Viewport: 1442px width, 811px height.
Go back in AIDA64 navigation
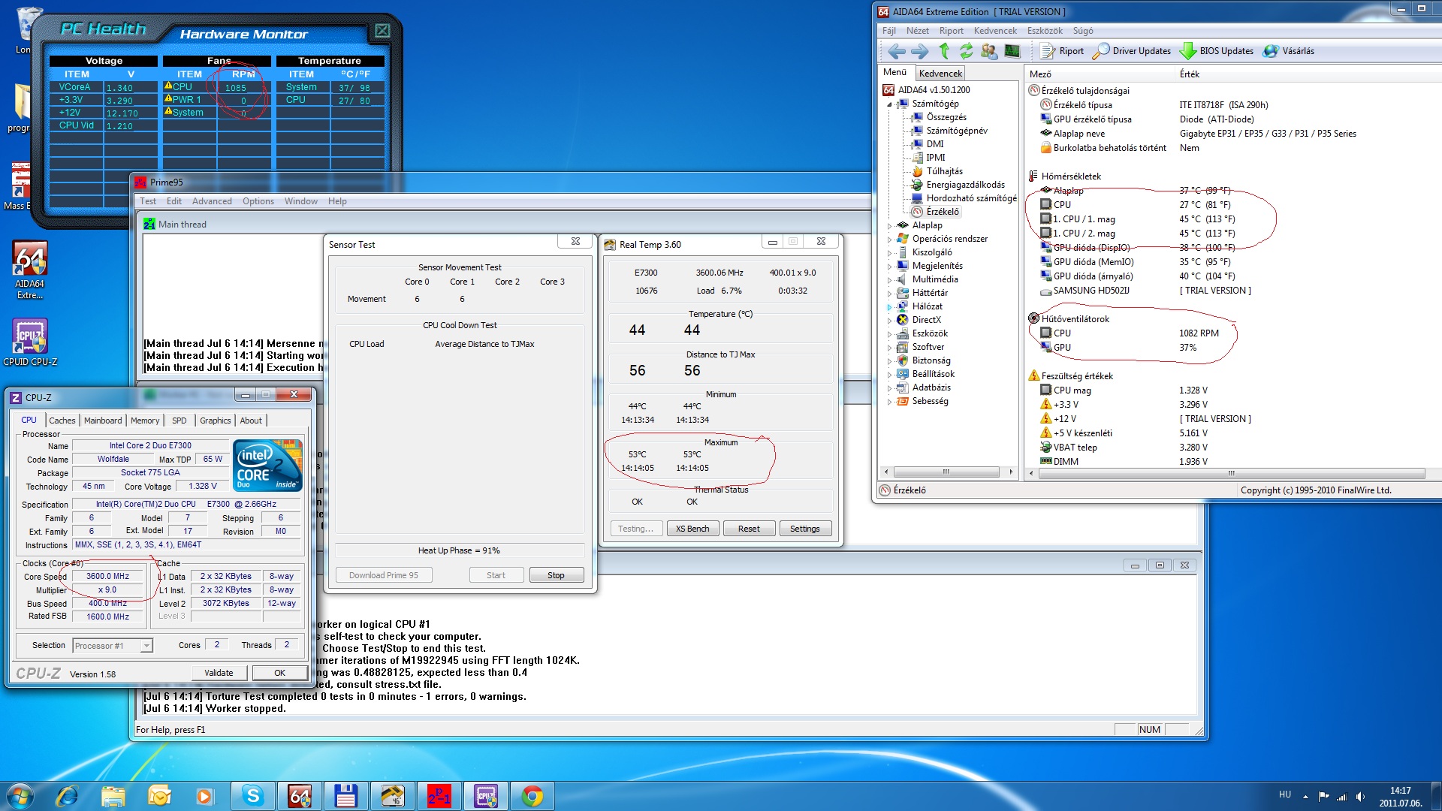point(897,51)
